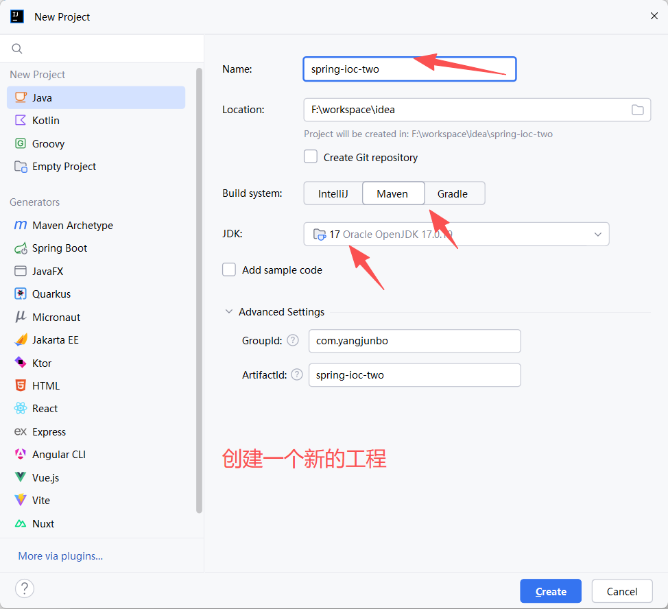Screen dimensions: 668x609
Task: Click the GroupId input field
Action: (x=414, y=341)
